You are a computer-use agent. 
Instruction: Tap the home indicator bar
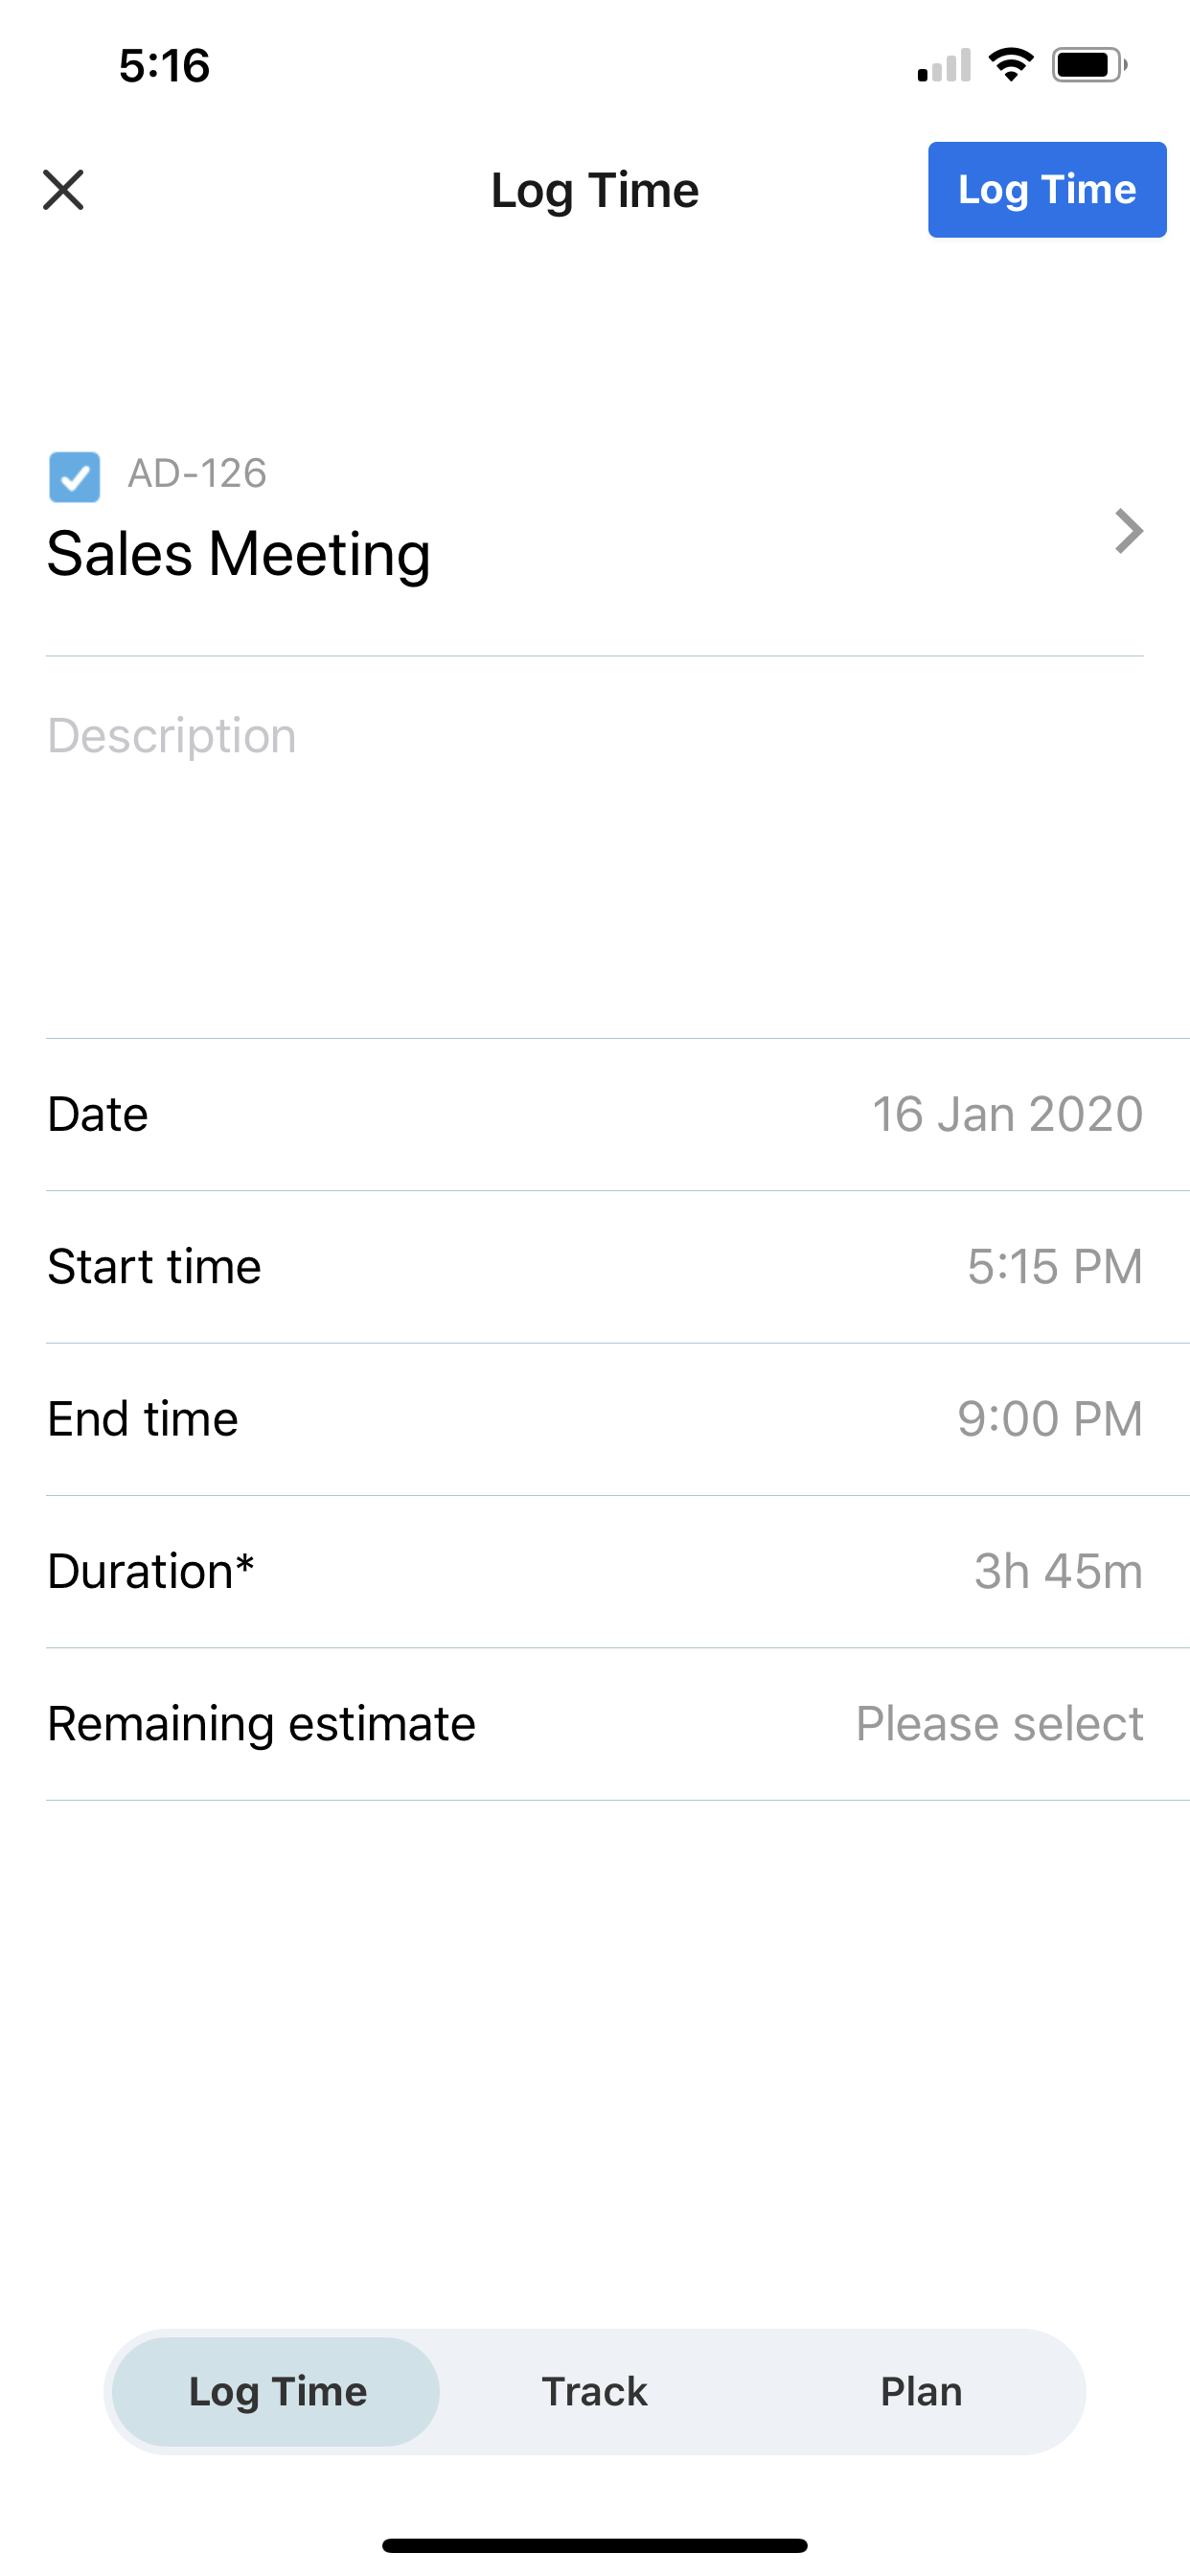click(x=594, y=2545)
